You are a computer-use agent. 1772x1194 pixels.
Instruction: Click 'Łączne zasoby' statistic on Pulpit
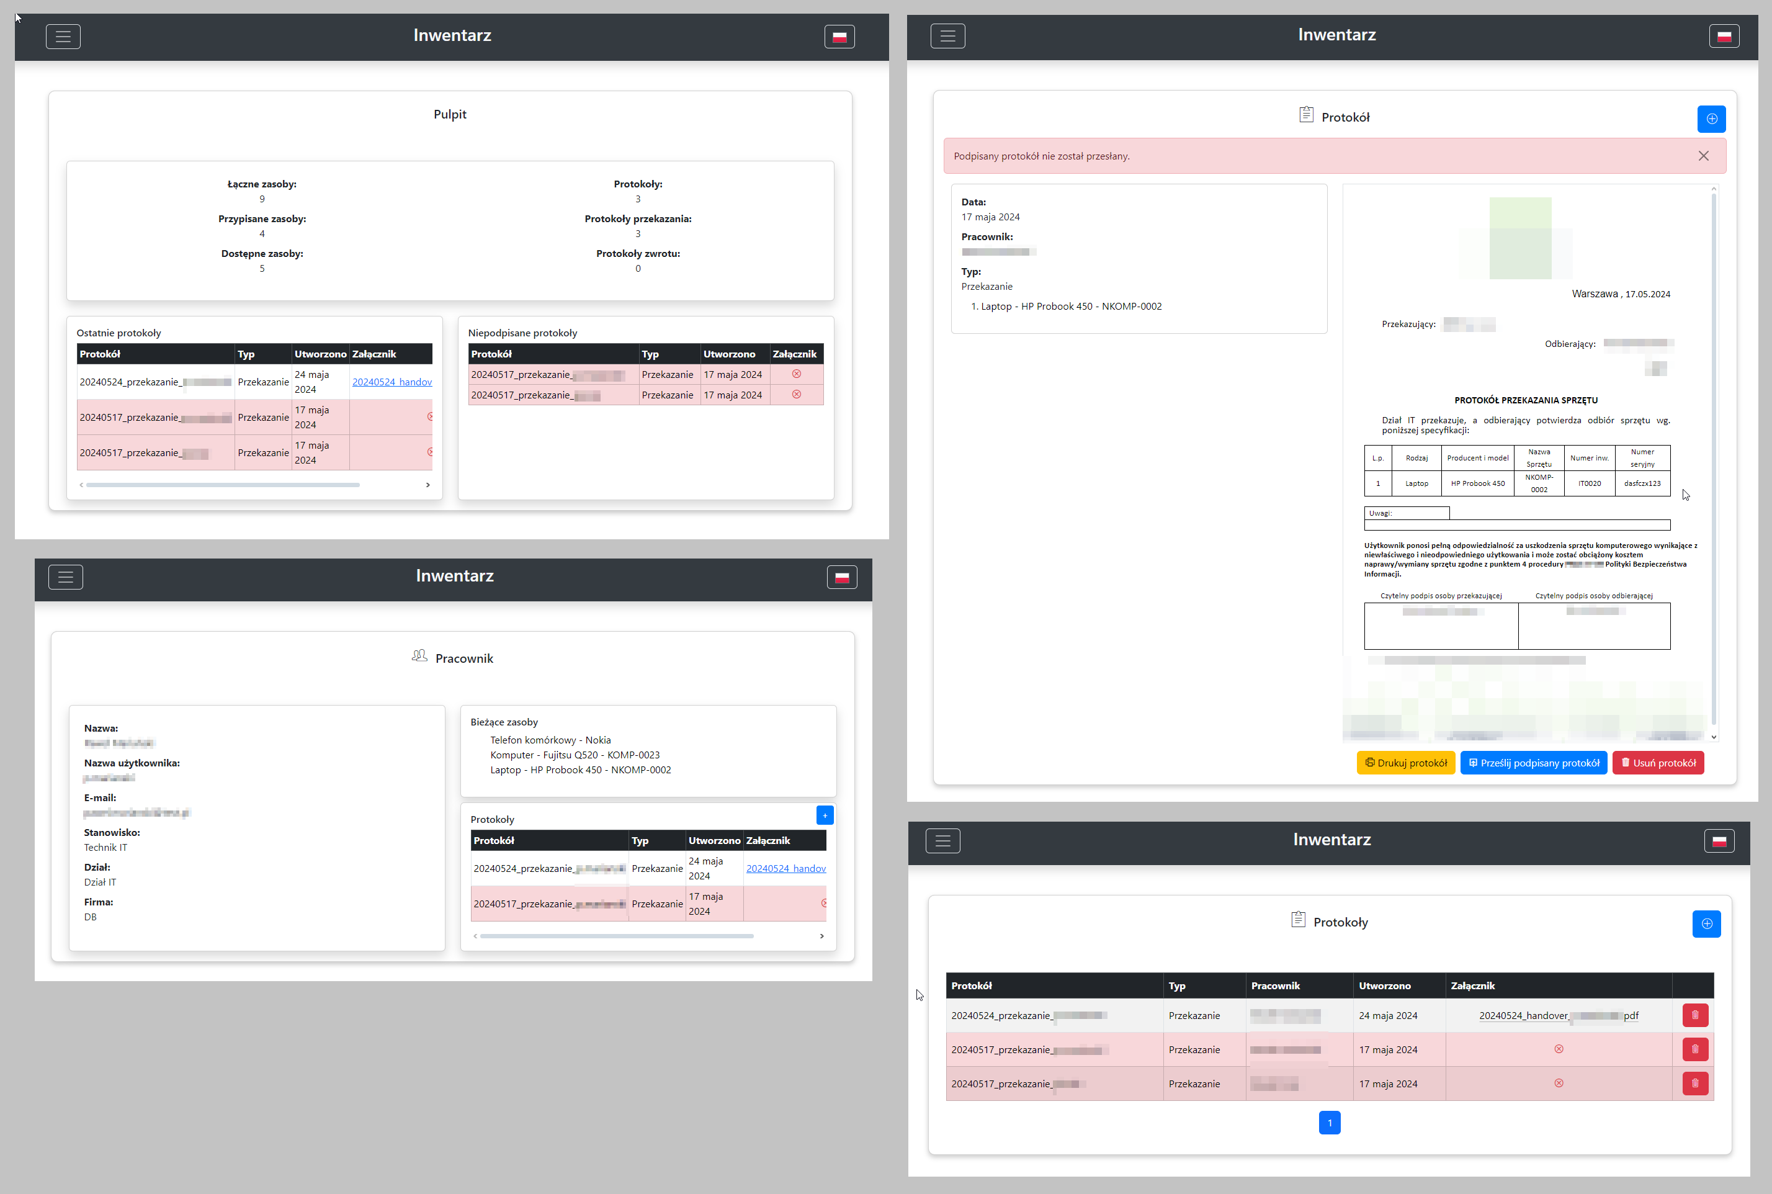262,191
